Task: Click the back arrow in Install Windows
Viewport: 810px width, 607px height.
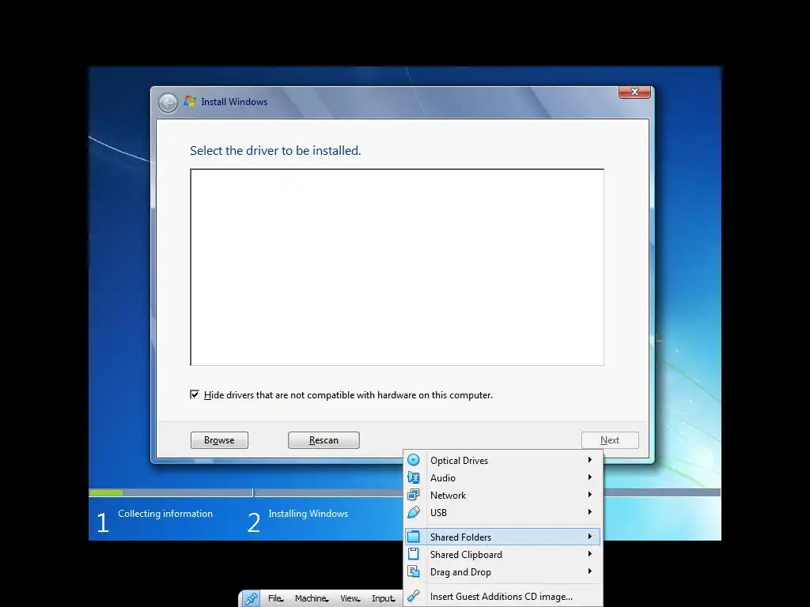Action: (168, 103)
